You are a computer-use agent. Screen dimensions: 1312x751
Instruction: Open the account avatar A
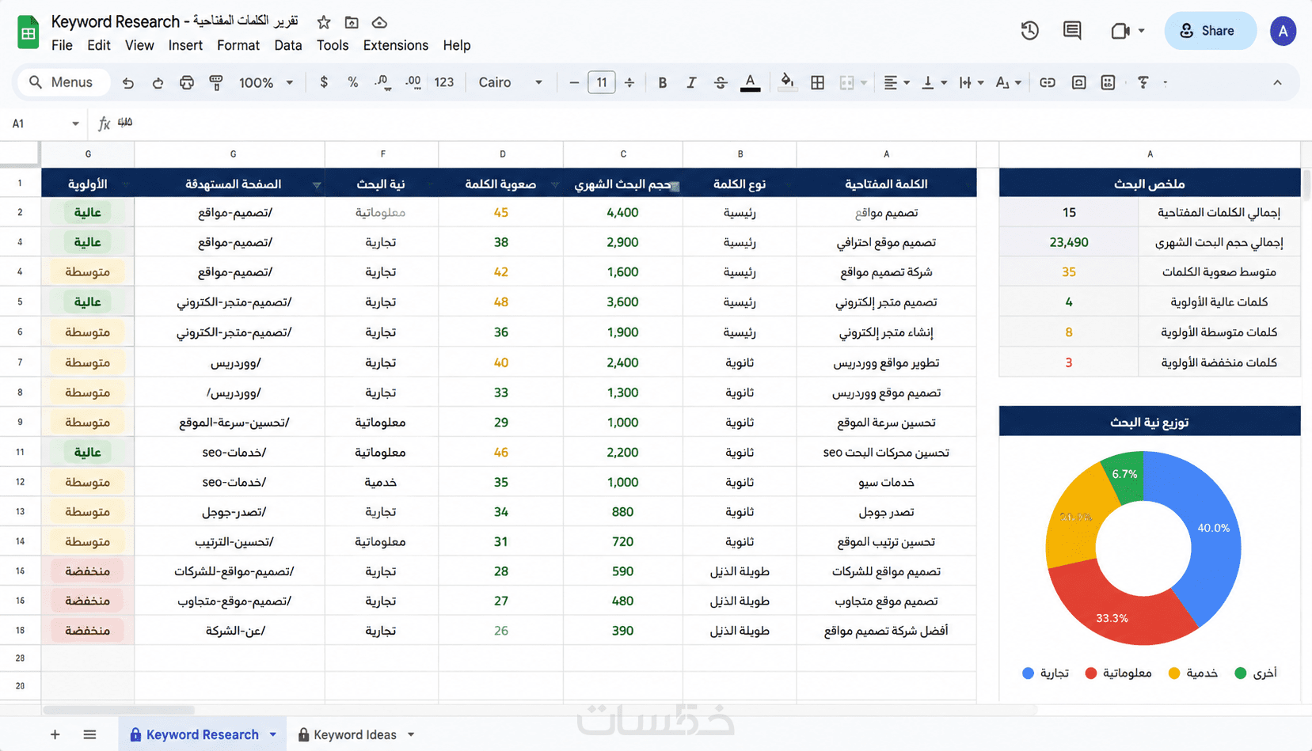pos(1283,31)
